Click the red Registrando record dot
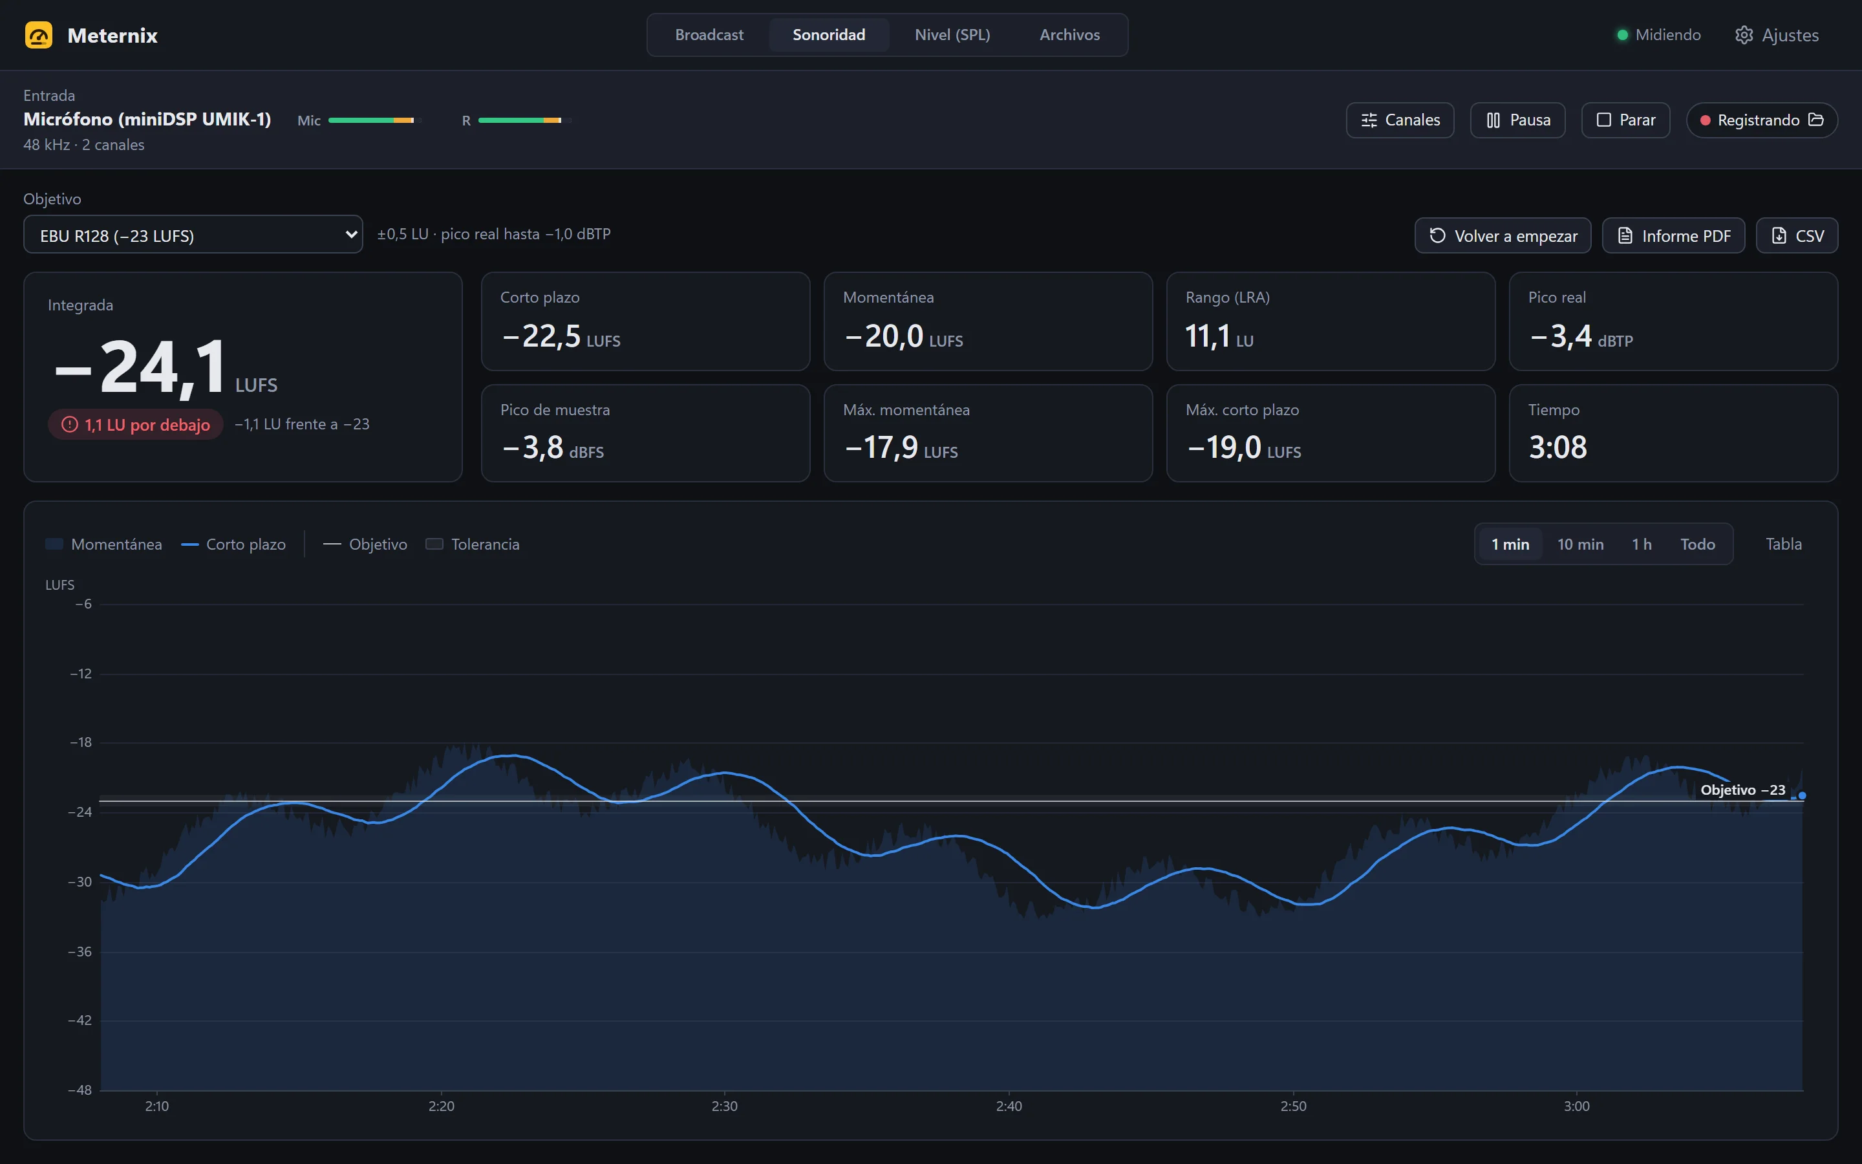The width and height of the screenshot is (1862, 1164). coord(1705,120)
